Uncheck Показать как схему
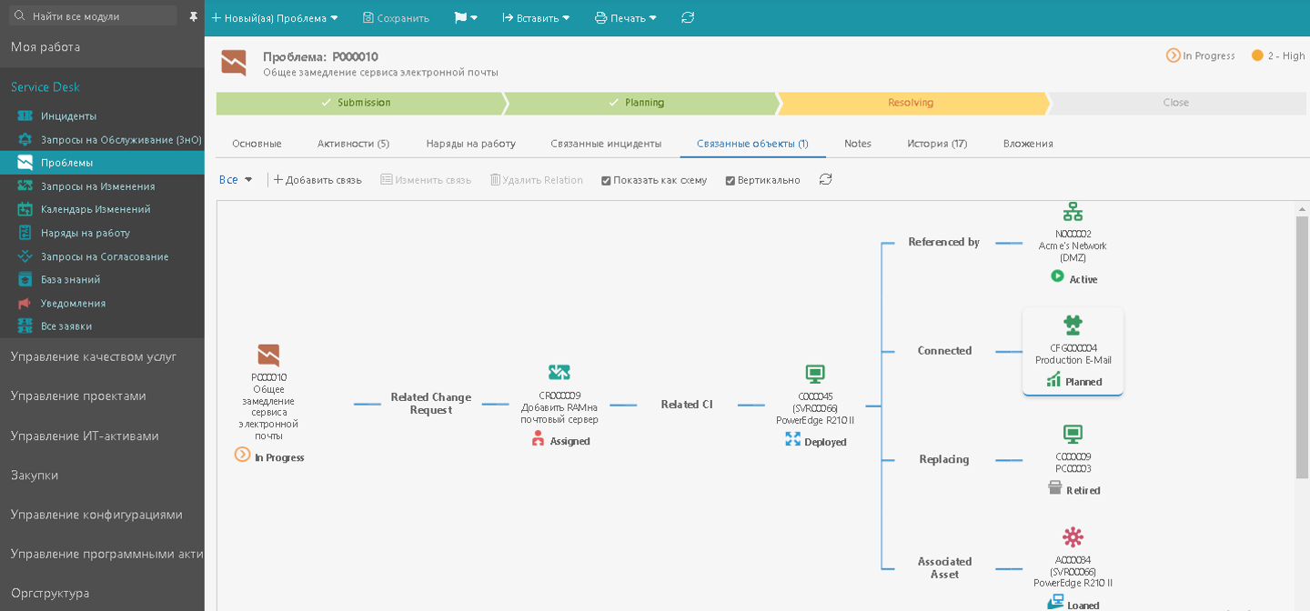The width and height of the screenshot is (1310, 611). click(606, 179)
